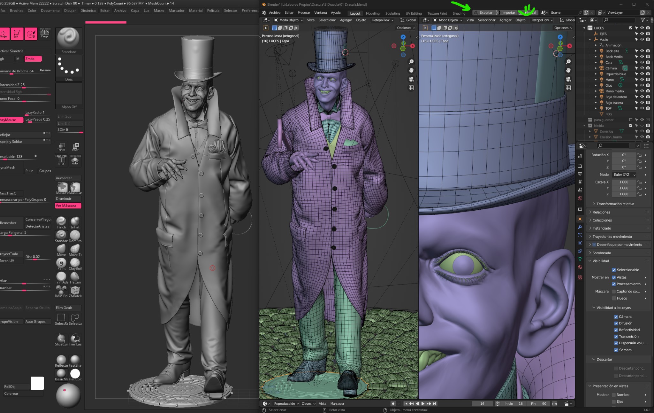Open the World properties tab icon

580,198
